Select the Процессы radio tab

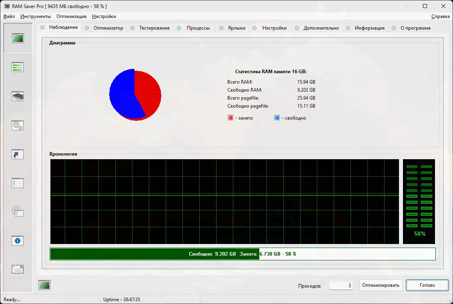193,28
